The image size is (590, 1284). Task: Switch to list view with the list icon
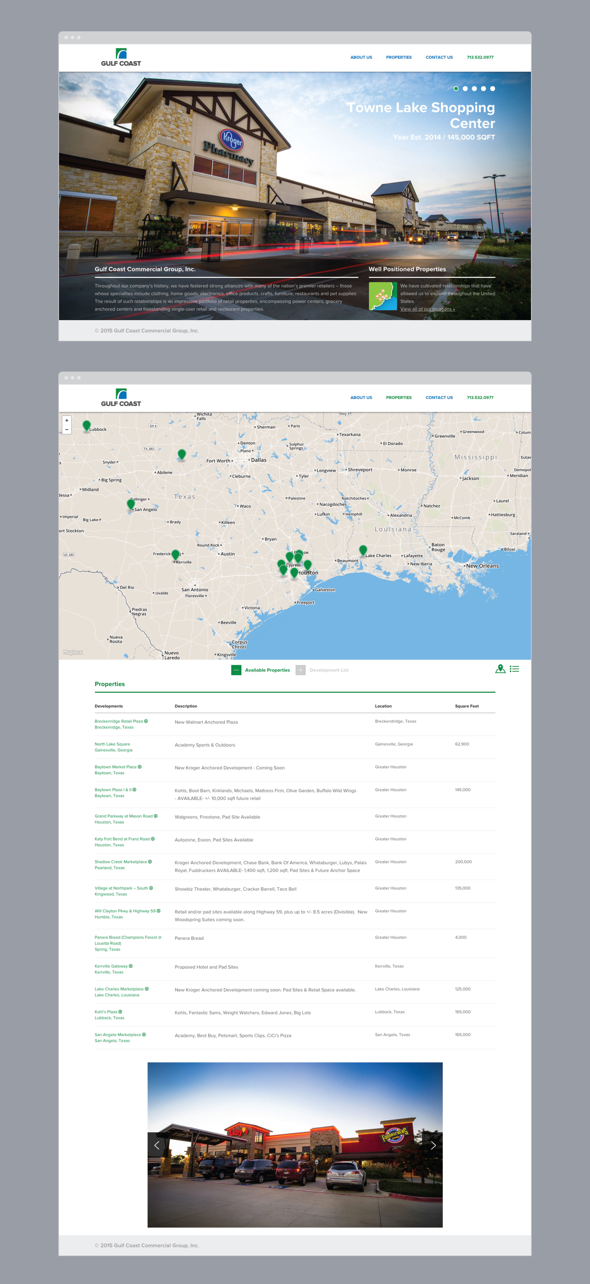[514, 669]
